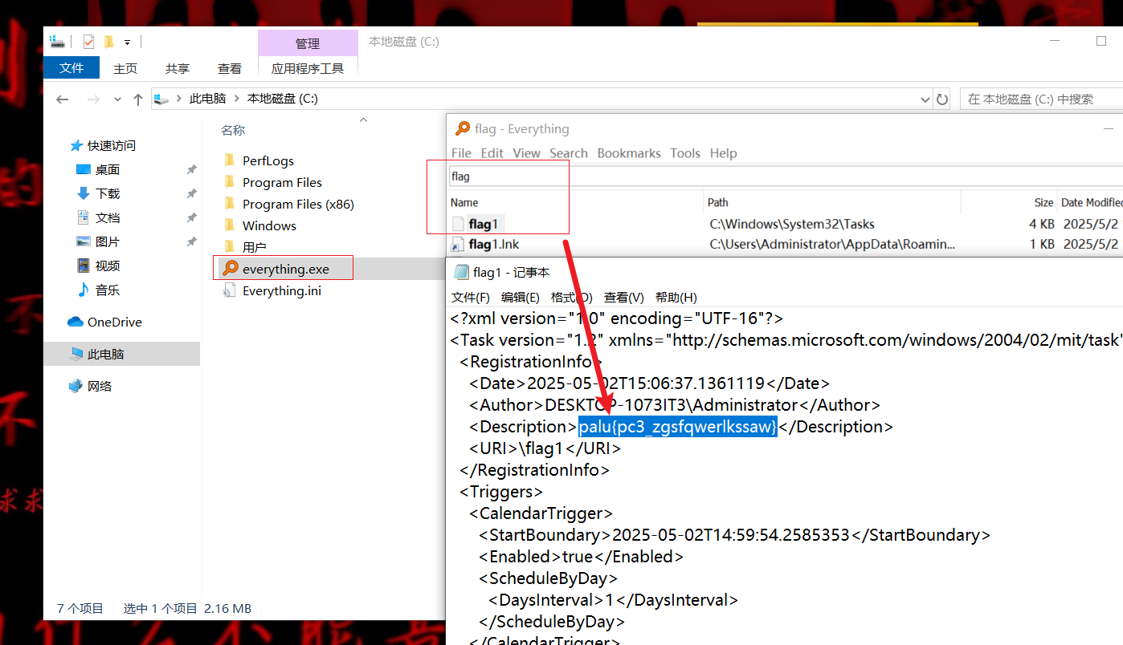Open 文档 in quick access
This screenshot has height=645, width=1123.
pyautogui.click(x=107, y=217)
